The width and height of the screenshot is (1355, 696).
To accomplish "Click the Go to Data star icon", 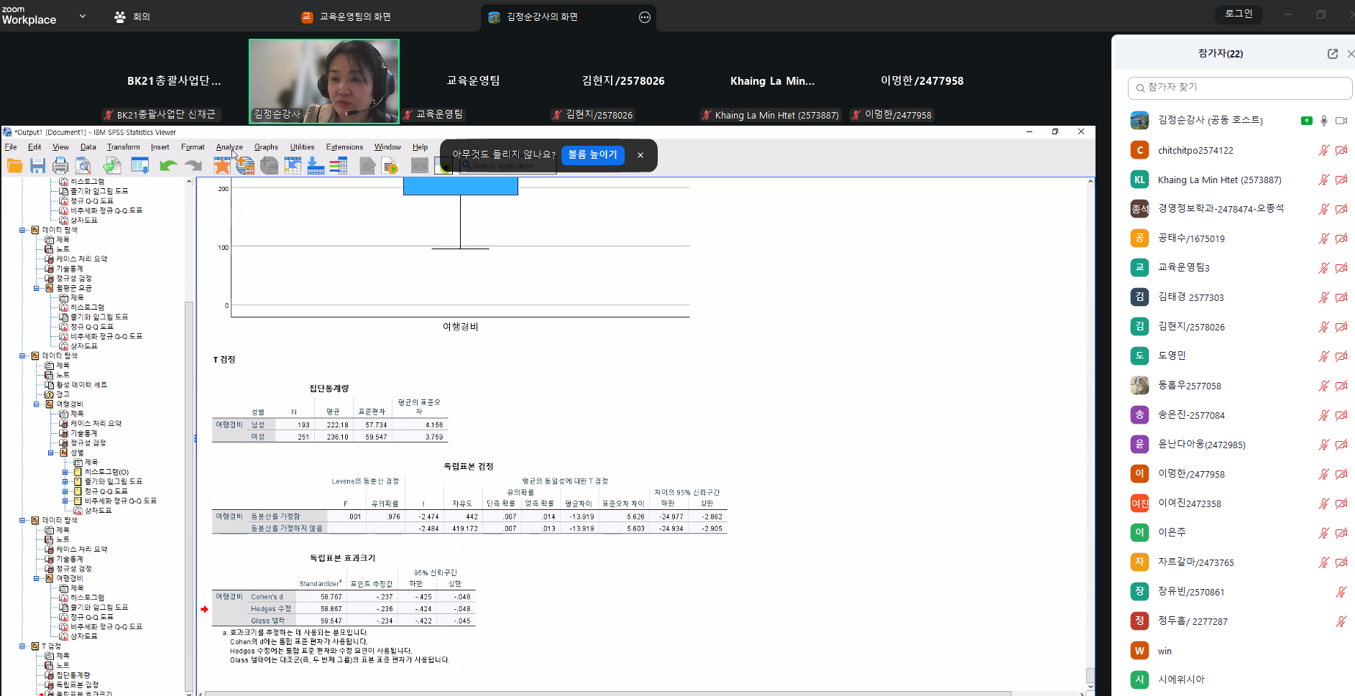I will click(x=222, y=166).
